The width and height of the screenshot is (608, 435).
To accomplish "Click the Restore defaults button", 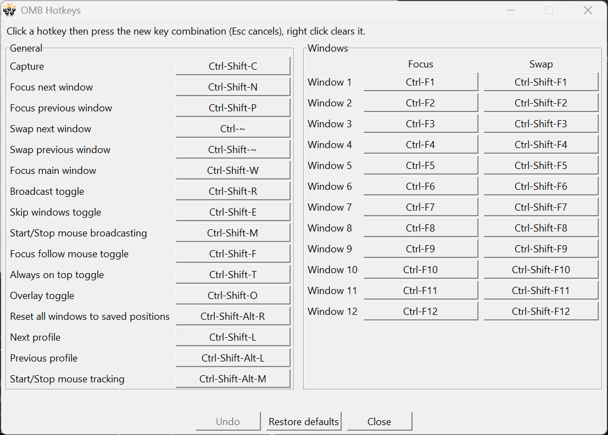I will [304, 421].
